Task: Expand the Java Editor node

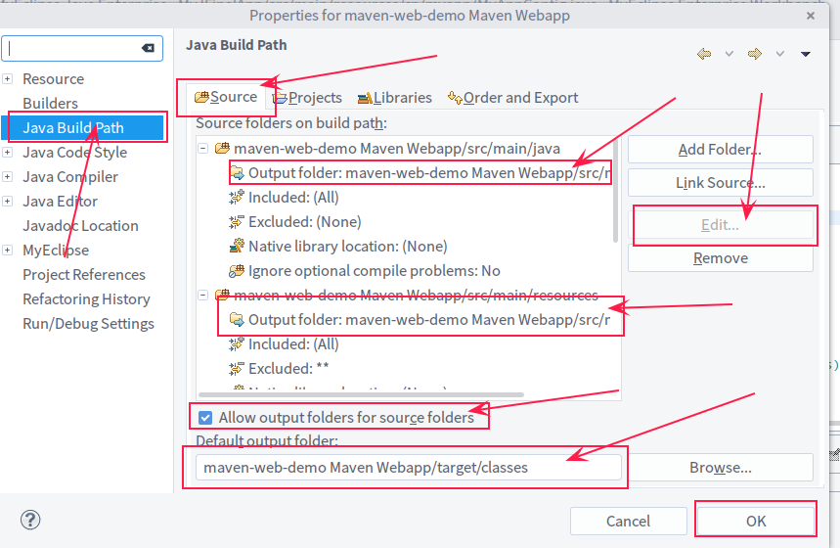Action: (8, 201)
